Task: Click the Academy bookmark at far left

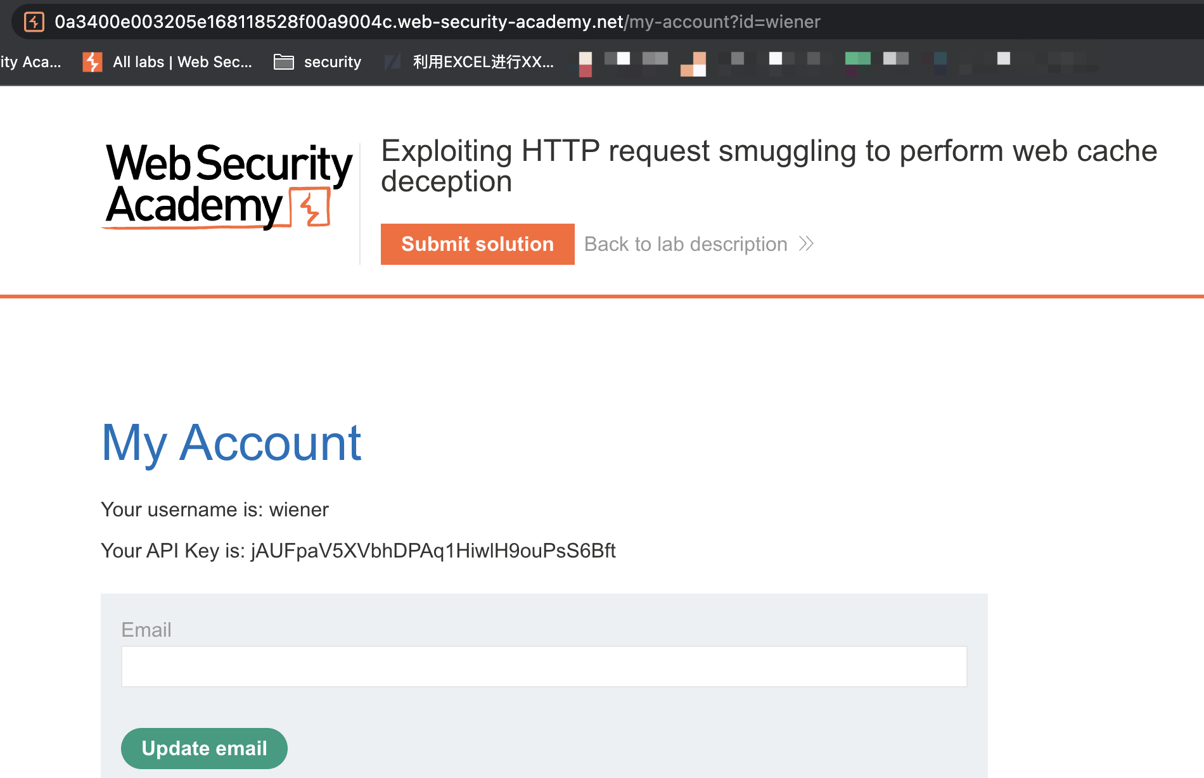Action: [30, 62]
